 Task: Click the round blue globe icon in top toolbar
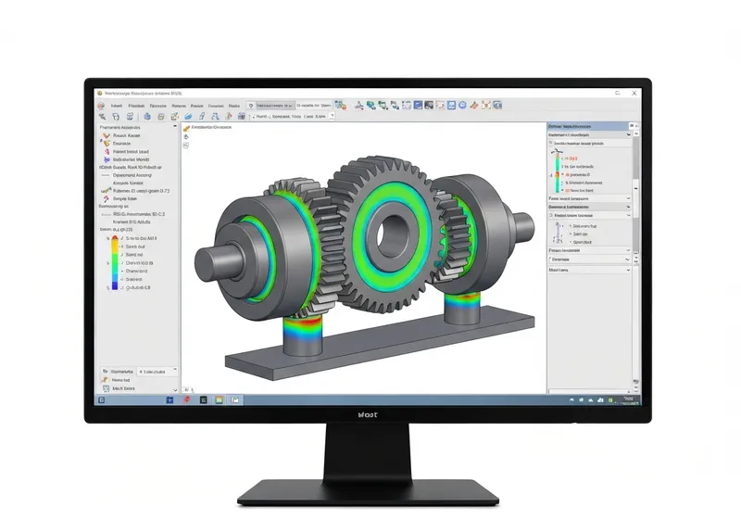462,106
